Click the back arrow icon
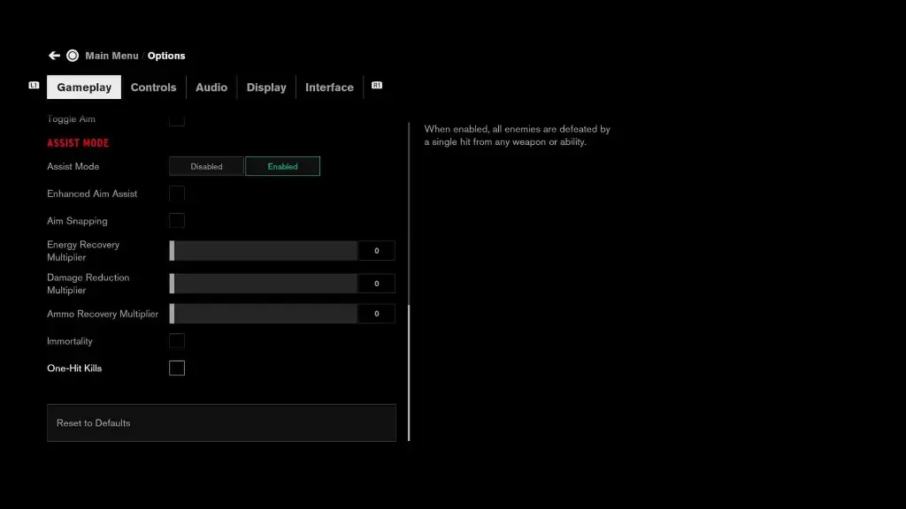Viewport: 906px width, 509px height. point(54,56)
